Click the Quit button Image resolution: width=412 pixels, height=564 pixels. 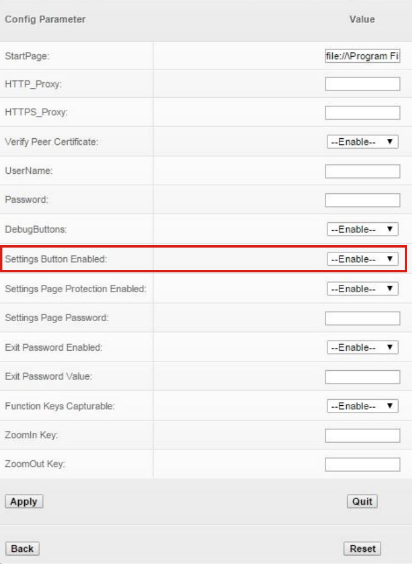pos(362,502)
